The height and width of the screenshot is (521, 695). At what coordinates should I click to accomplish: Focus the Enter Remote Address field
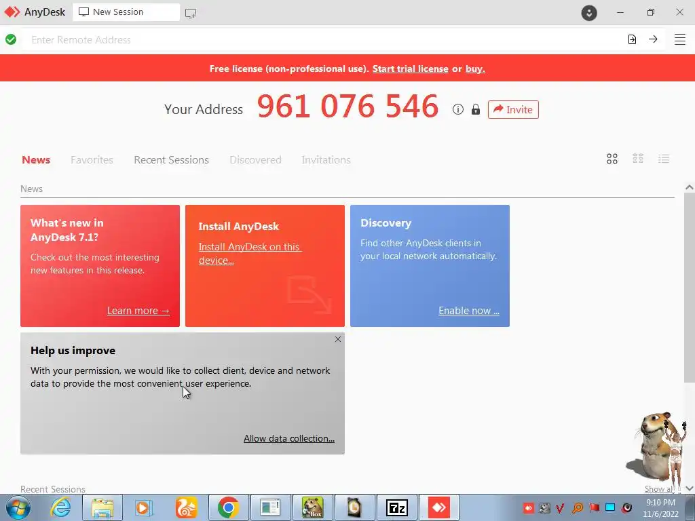coord(324,39)
